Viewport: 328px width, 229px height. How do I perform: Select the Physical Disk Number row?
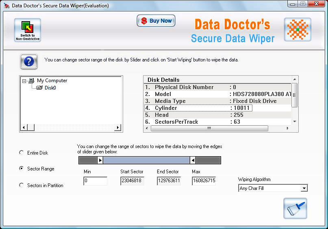(x=217, y=87)
